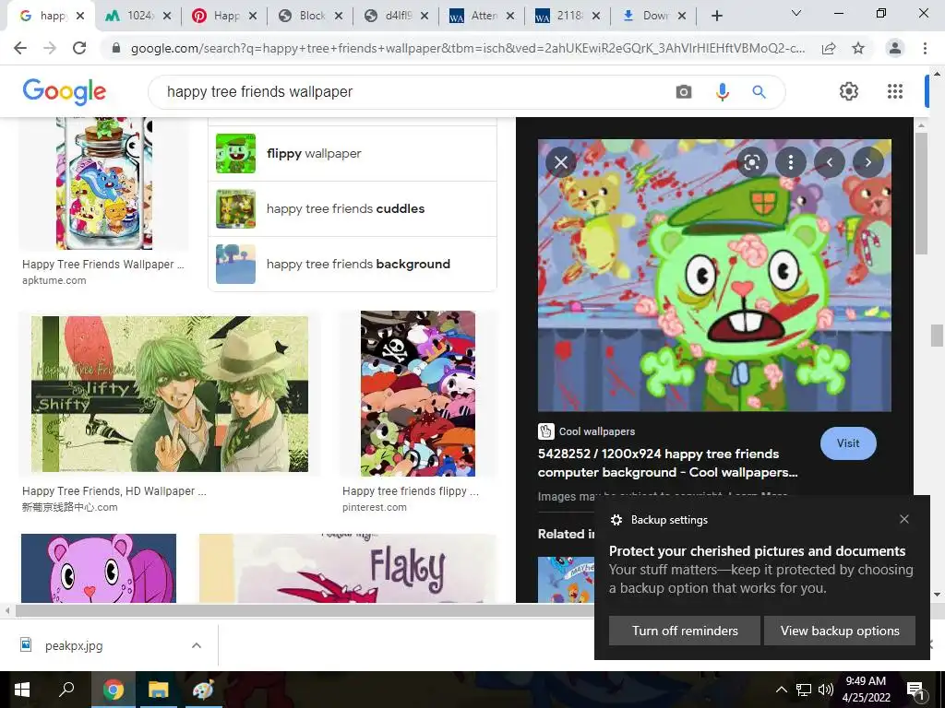Select the 'flippy wallpaper' suggestion

(353, 154)
